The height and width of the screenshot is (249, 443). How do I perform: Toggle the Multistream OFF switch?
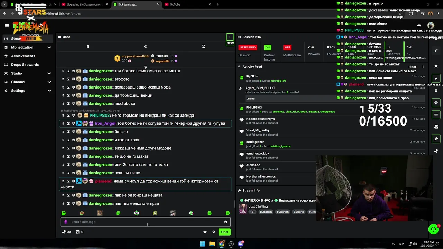(x=287, y=47)
